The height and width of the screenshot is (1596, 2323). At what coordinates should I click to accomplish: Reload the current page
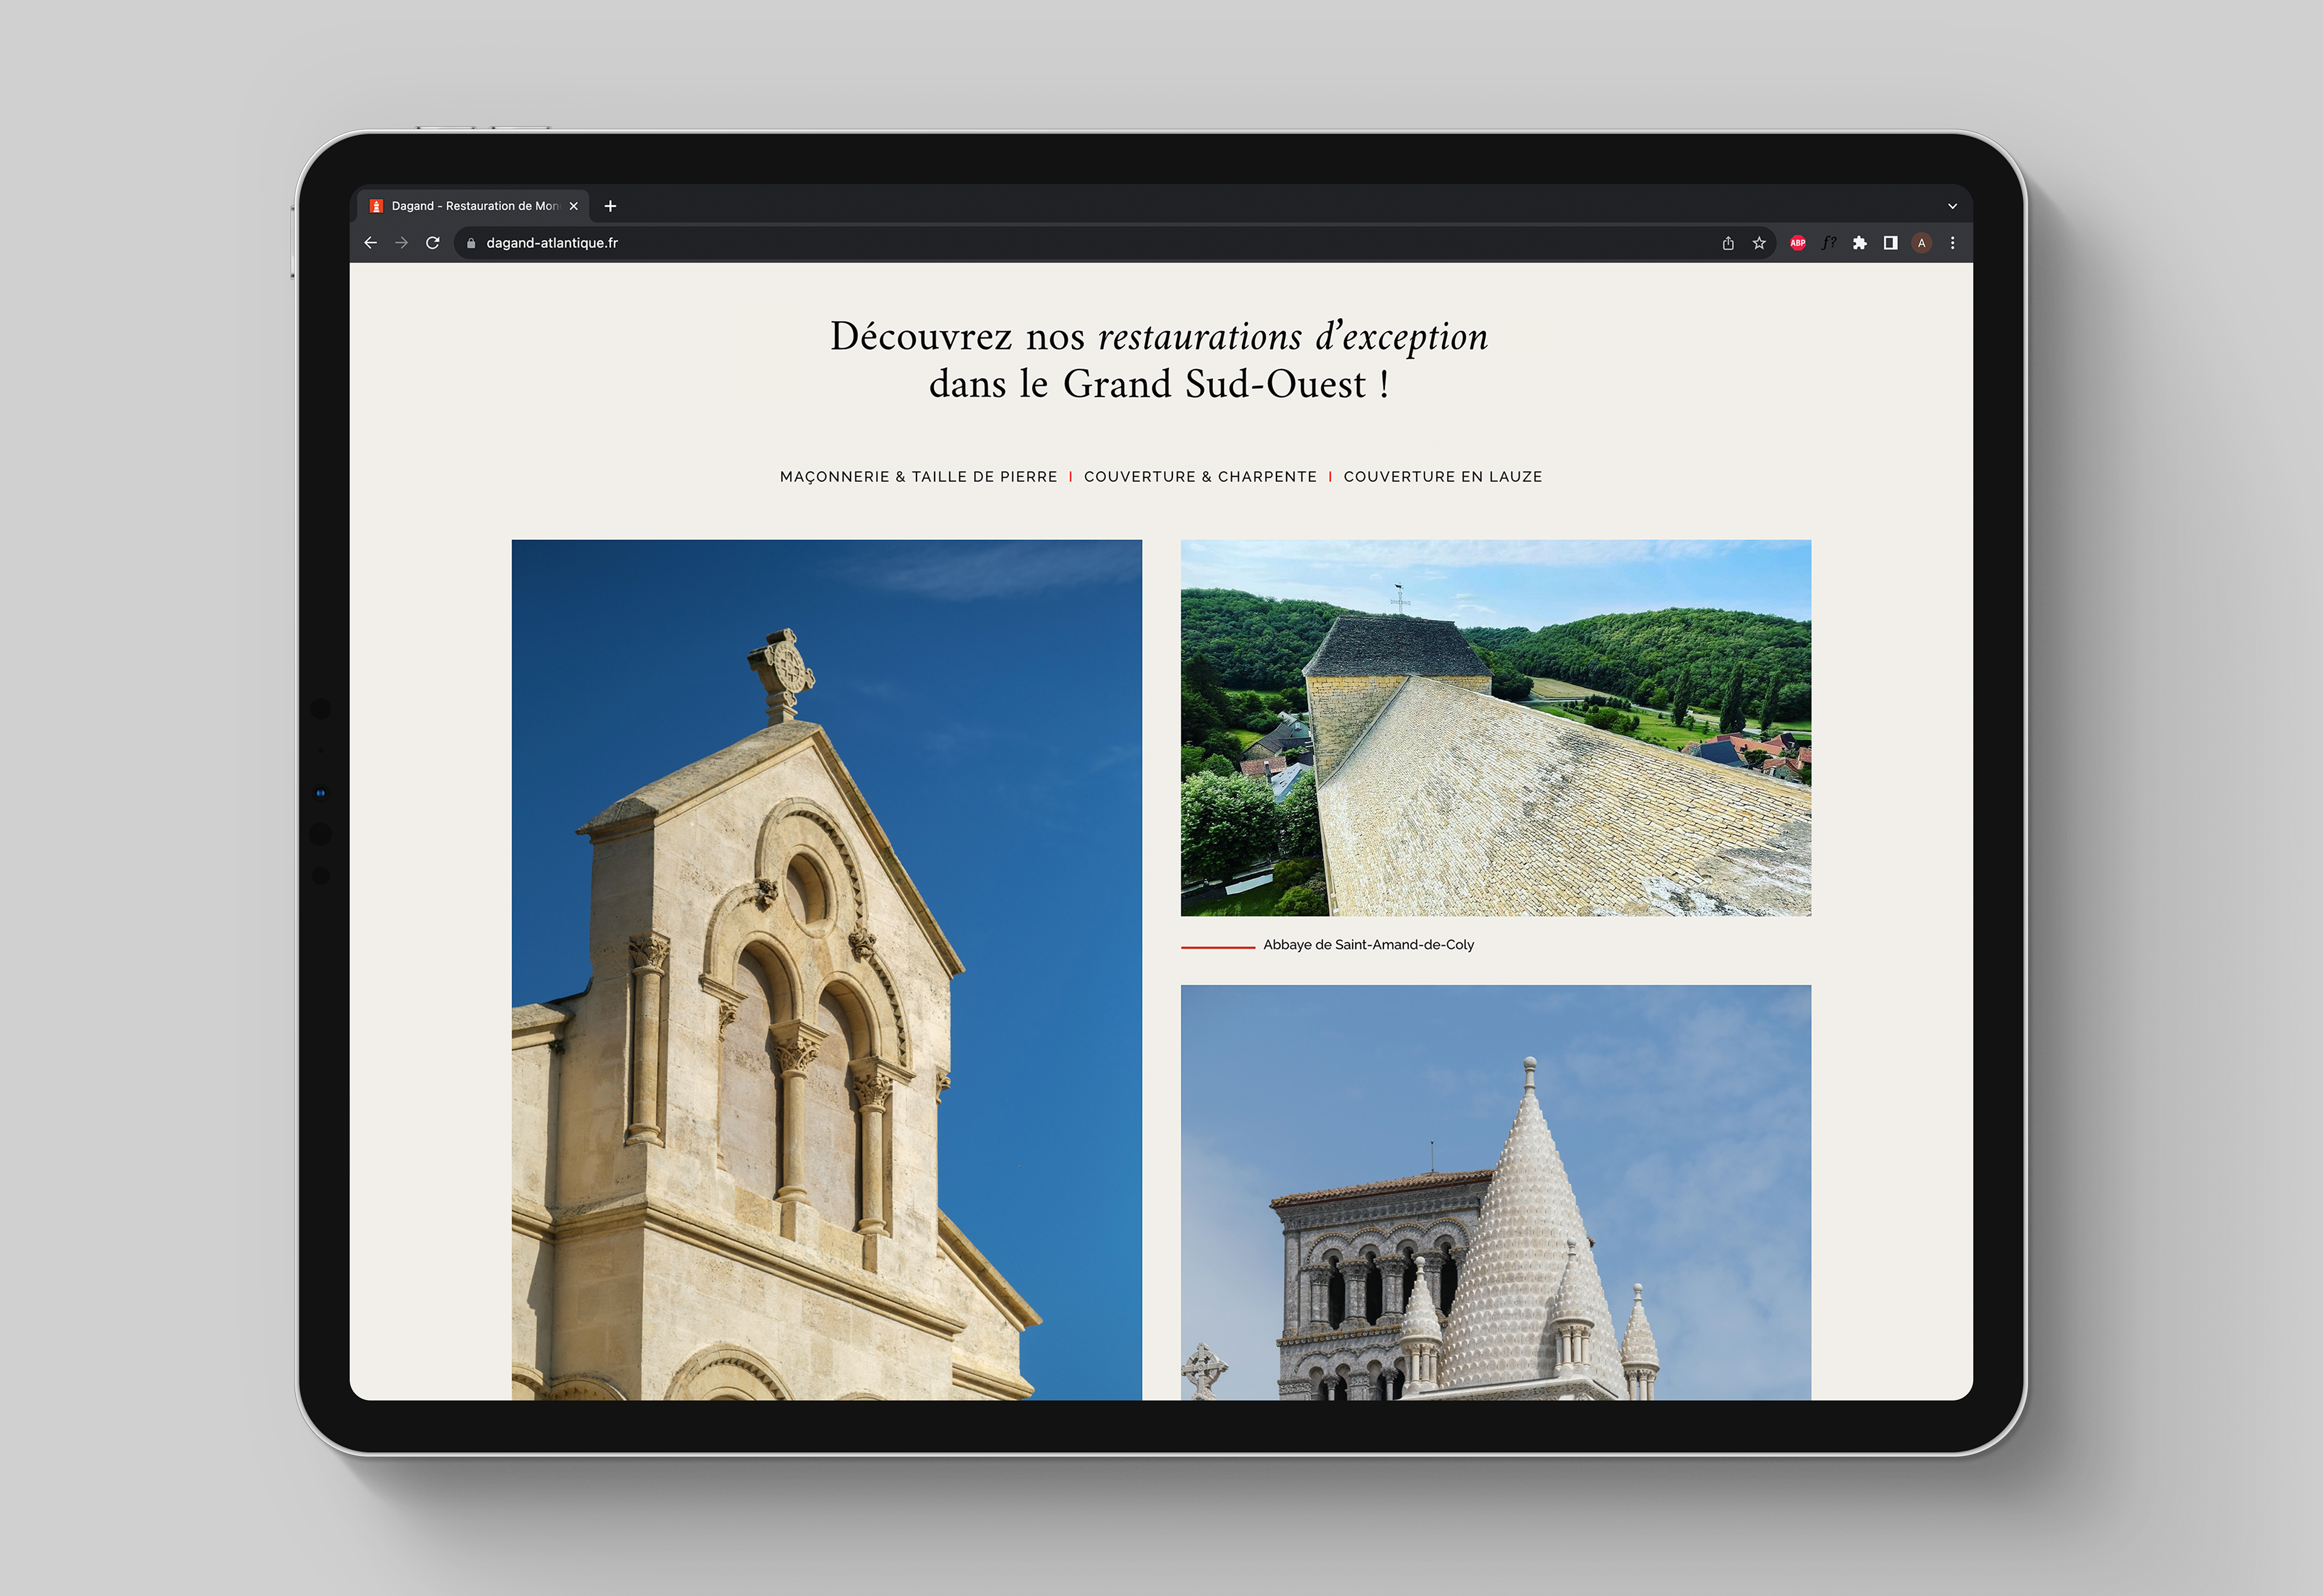point(433,243)
